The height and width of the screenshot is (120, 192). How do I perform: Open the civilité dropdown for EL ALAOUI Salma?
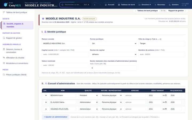(x=45, y=102)
